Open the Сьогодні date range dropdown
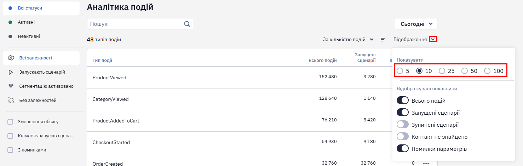The height and width of the screenshot is (166, 523). point(416,24)
